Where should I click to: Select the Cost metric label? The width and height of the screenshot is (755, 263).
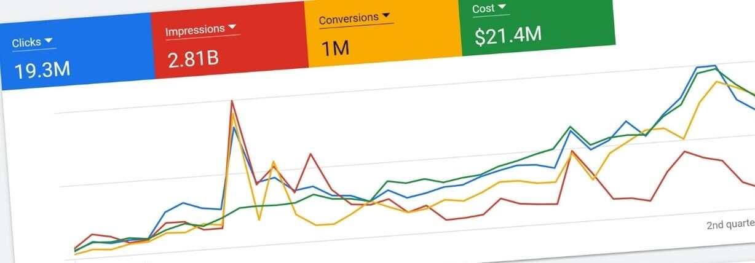coord(483,9)
